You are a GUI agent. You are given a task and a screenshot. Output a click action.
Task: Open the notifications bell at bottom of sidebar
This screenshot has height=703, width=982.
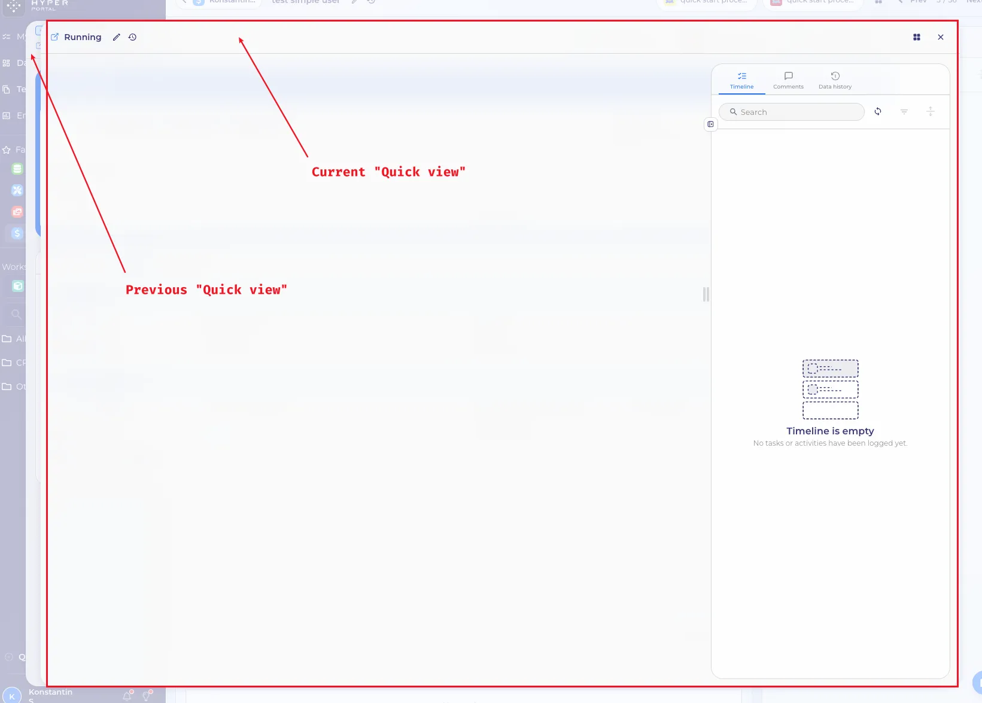coord(127,695)
